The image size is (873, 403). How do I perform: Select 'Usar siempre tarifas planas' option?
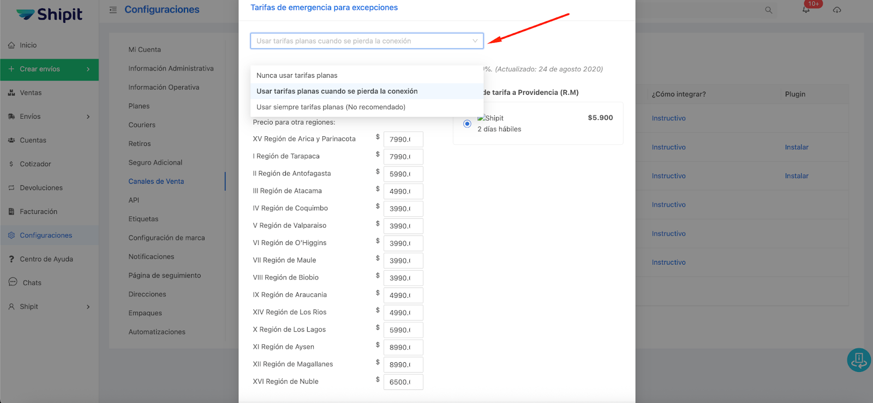pos(331,107)
